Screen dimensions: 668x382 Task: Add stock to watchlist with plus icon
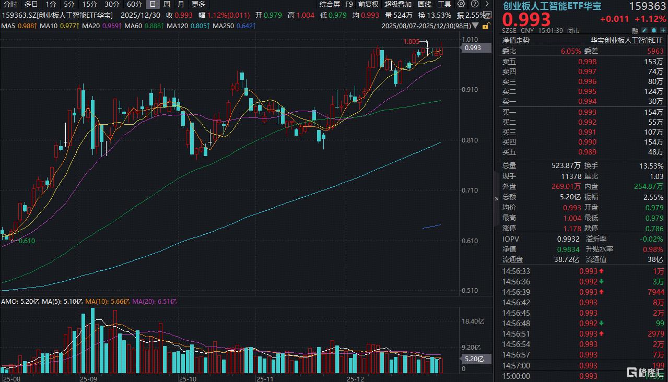pos(663,31)
